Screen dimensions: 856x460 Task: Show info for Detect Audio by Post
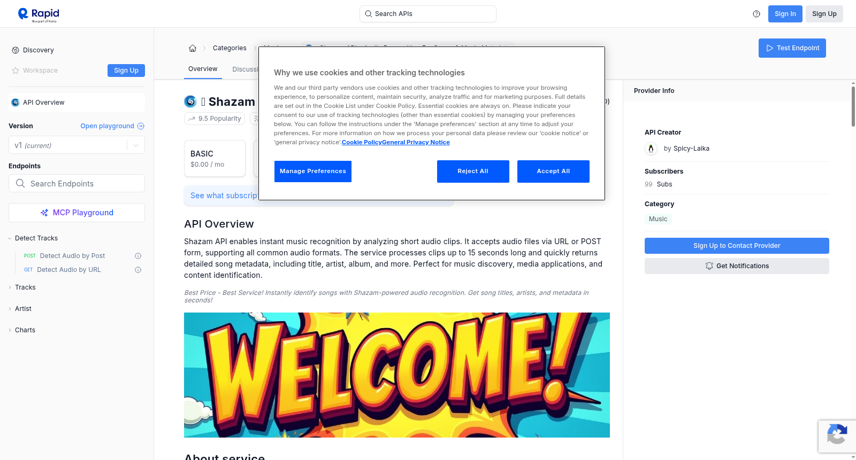[138, 256]
